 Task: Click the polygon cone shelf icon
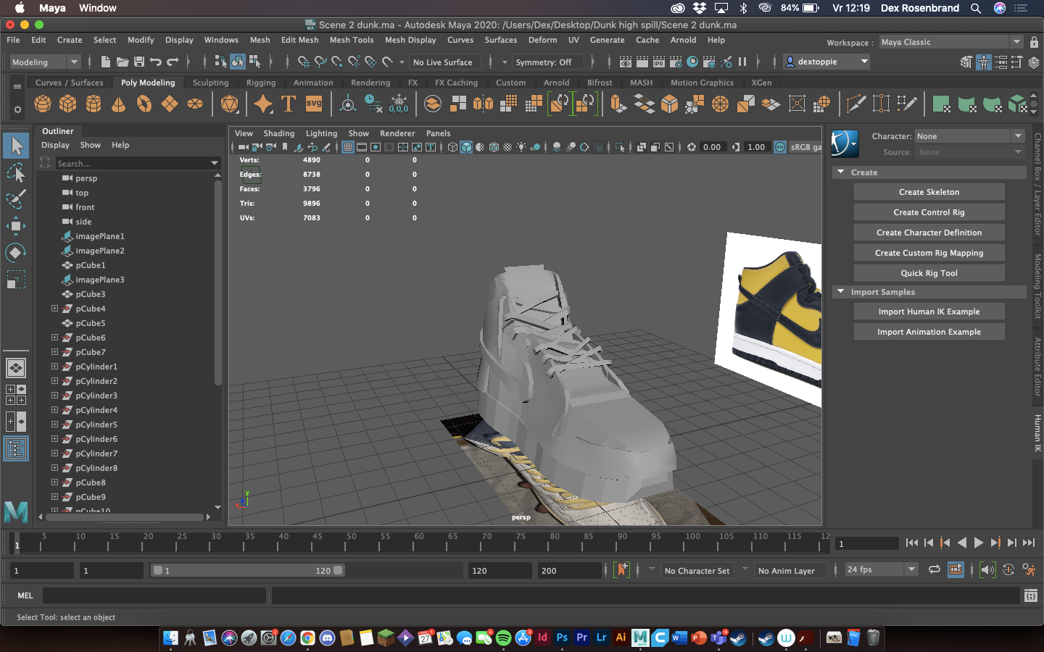click(119, 104)
